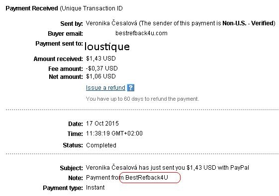Select the date 17 Oct 2015
The image size is (279, 196).
pyautogui.click(x=102, y=124)
